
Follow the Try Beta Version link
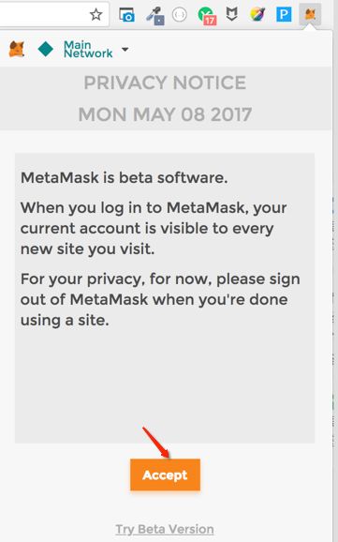[x=165, y=529]
